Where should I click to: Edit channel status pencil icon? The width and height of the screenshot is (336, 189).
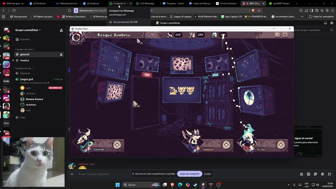click(x=48, y=83)
